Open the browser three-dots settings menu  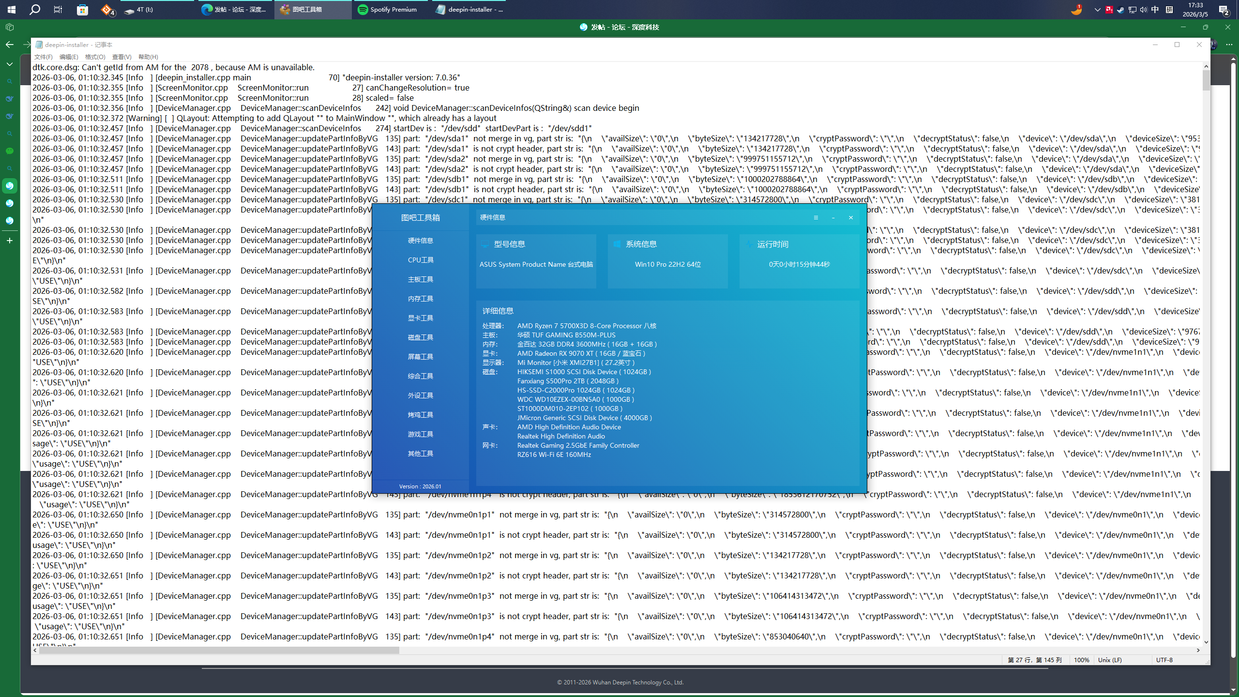point(1229,45)
